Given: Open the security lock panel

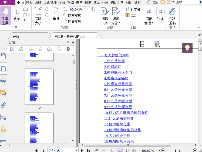Looking at the screenshot, I should (3, 129).
